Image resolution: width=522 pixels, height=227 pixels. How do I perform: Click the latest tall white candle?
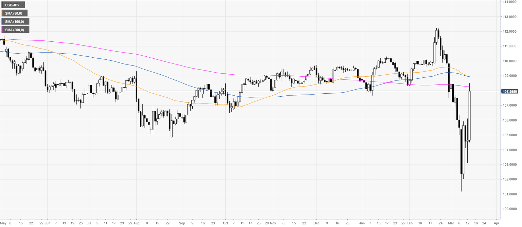click(x=469, y=115)
